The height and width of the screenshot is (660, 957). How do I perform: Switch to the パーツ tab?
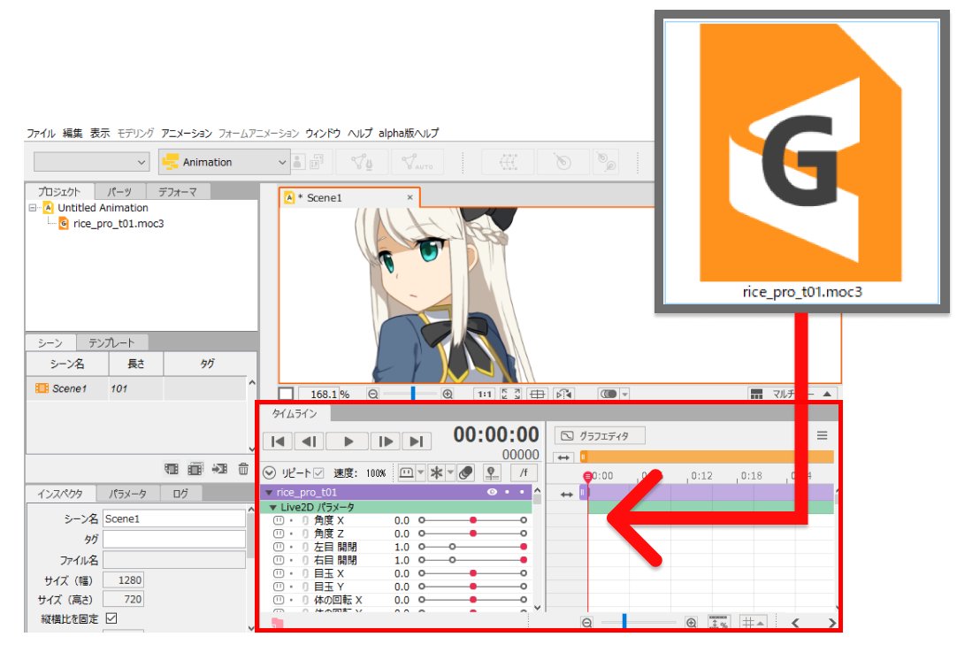click(120, 192)
